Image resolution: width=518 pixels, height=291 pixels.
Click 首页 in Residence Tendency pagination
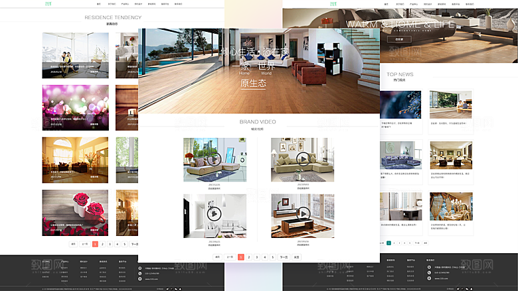point(73,244)
